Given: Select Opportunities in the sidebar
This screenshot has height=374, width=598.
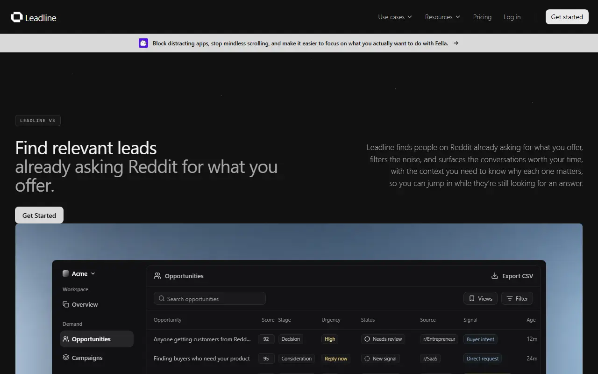Looking at the screenshot, I should pos(97,339).
